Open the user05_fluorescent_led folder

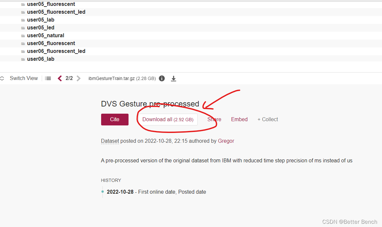tap(56, 12)
